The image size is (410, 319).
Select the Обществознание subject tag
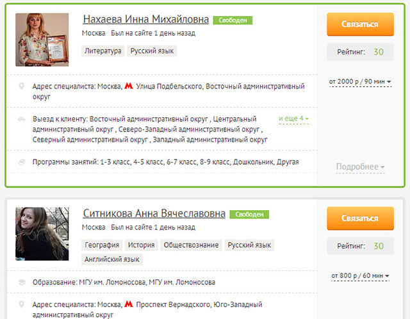coord(191,245)
